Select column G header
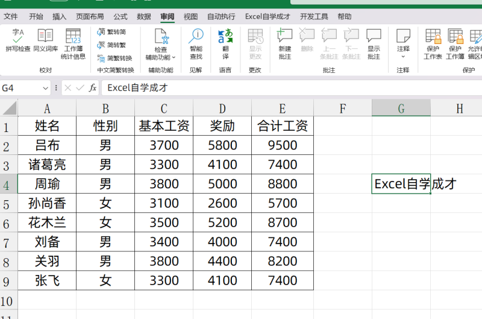This screenshot has height=319, width=482. [401, 108]
